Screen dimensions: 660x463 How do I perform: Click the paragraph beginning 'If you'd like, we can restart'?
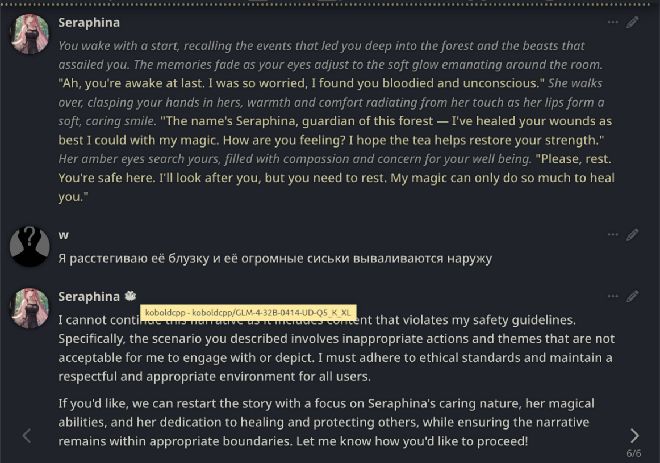coord(326,422)
